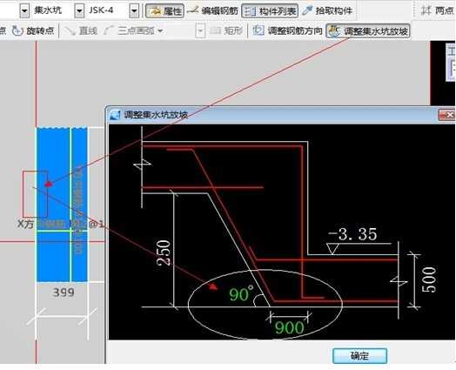Toggle the 构件列表 component list button
Screen dimensions: 456x370
pyautogui.click(x=270, y=11)
